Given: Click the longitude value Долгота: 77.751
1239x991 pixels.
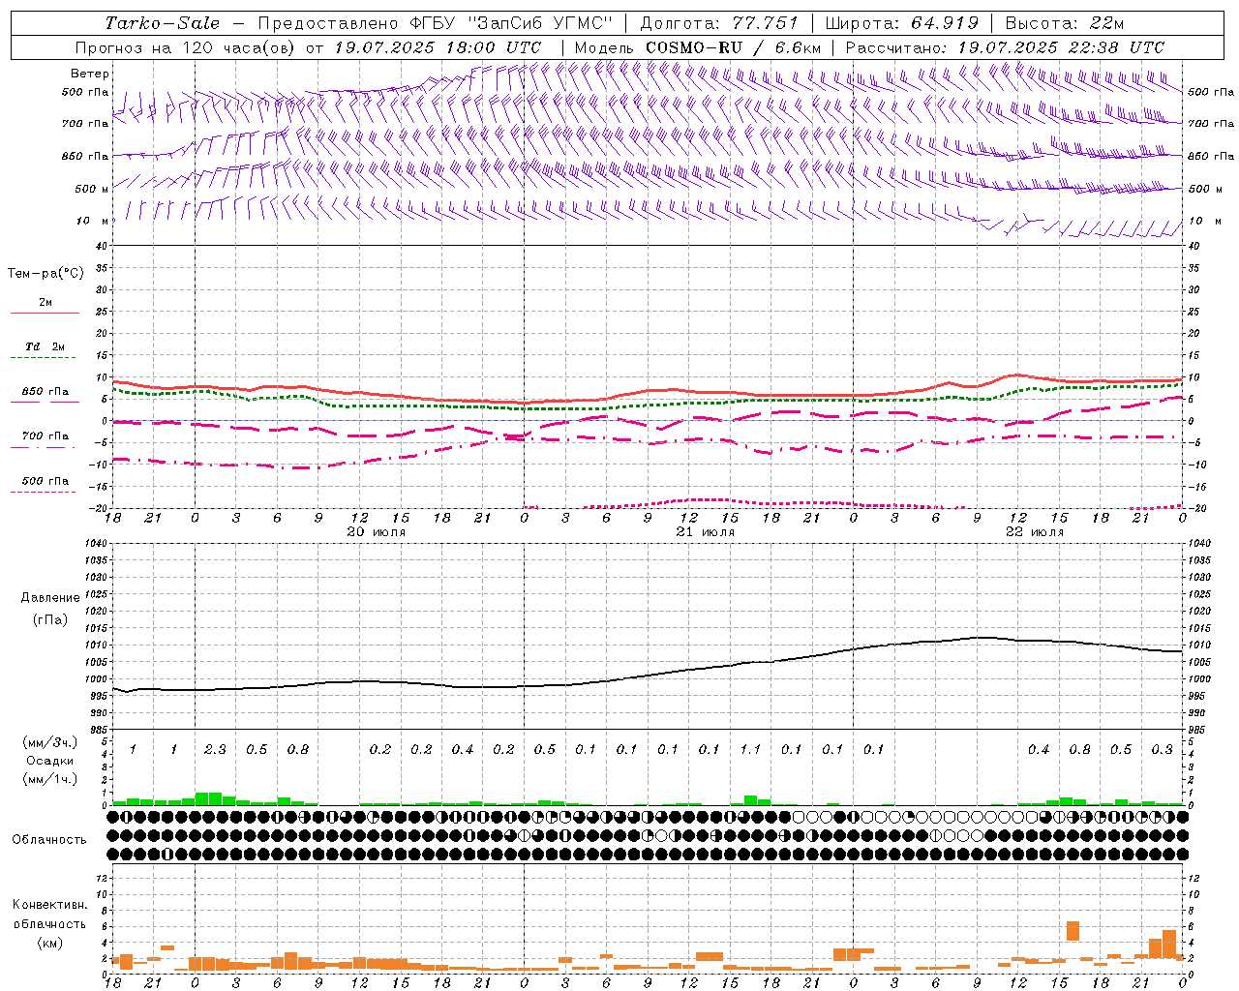Looking at the screenshot, I should tap(719, 23).
